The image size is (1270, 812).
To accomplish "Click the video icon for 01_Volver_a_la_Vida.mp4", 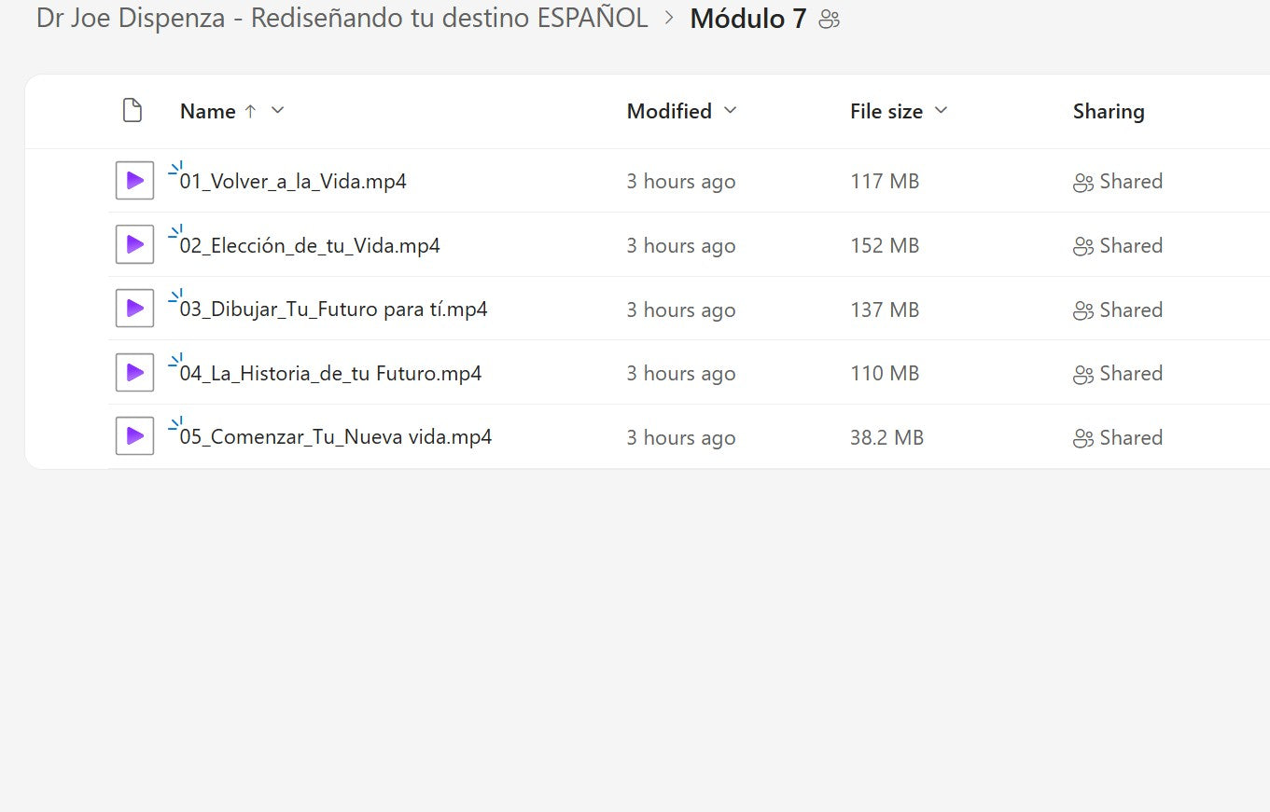I will coord(134,181).
